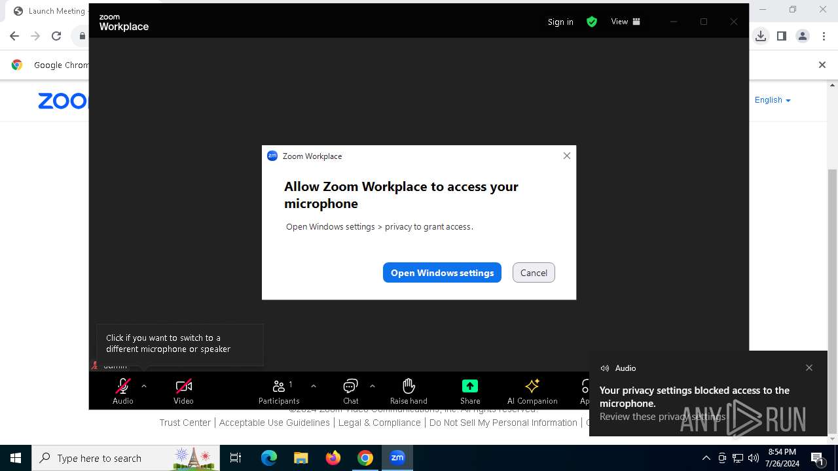Click the green shield encryption icon
838x471 pixels.
pyautogui.click(x=592, y=22)
